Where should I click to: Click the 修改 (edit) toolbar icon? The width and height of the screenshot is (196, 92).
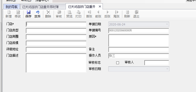click(18, 14)
